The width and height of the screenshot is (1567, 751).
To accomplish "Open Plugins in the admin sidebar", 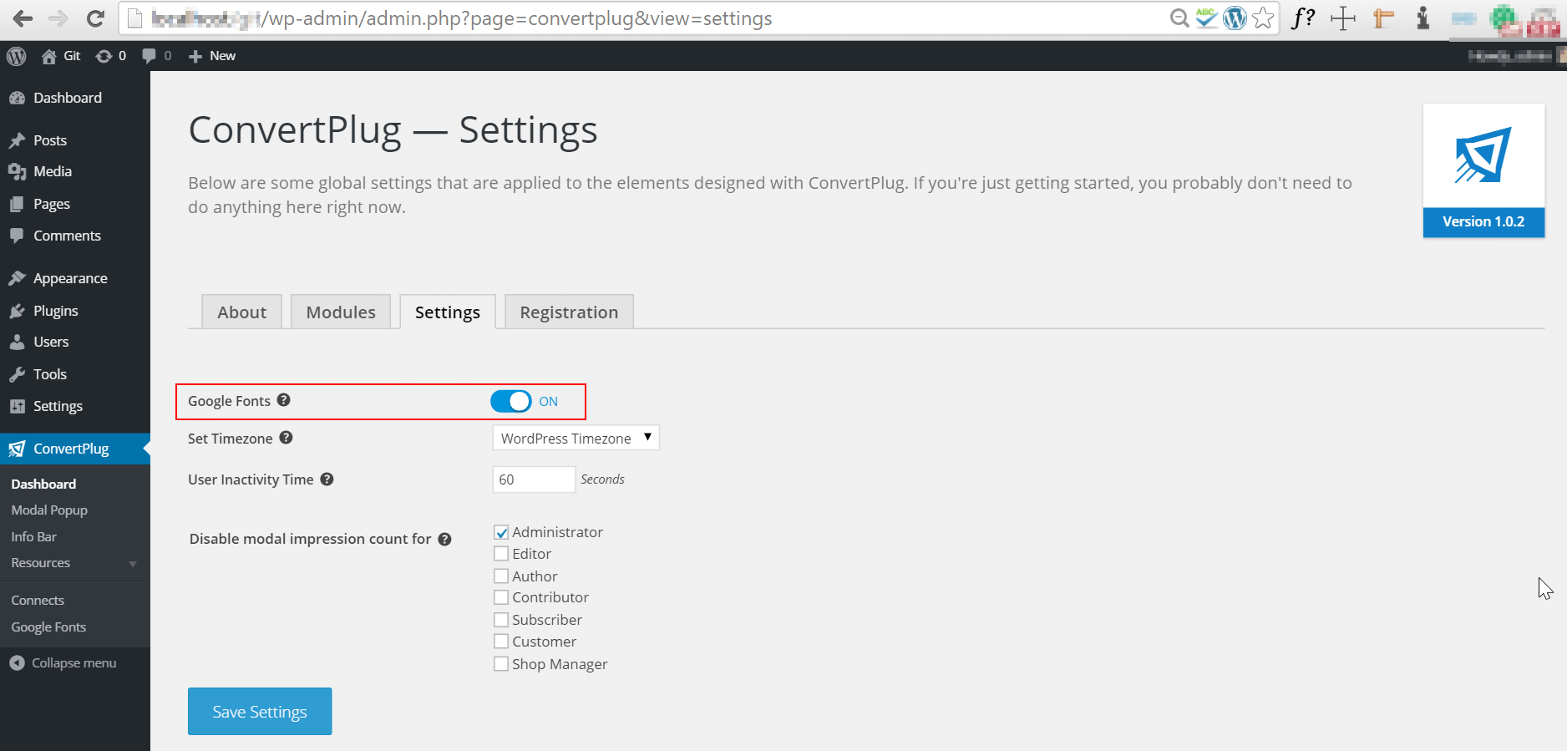I will click(x=55, y=311).
